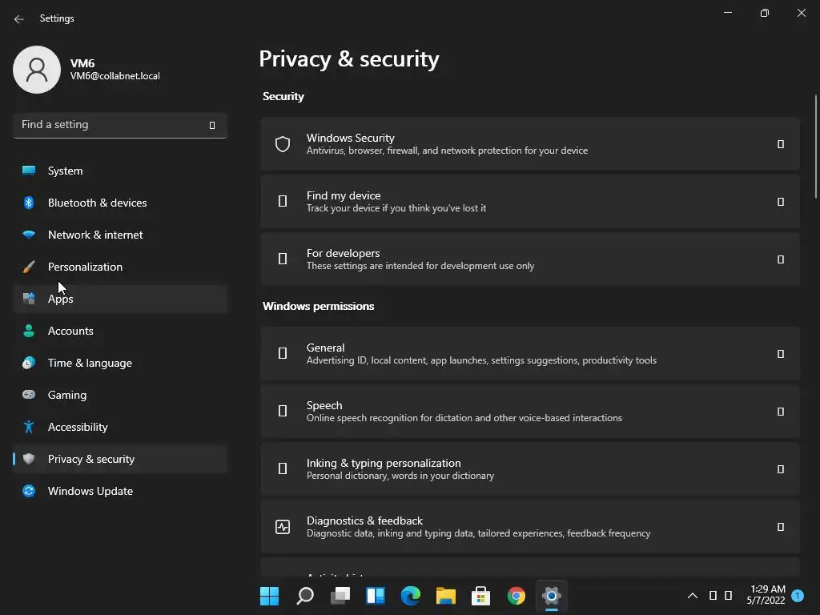Click the Time & language clock icon
Viewport: 820px width, 615px height.
(x=29, y=363)
